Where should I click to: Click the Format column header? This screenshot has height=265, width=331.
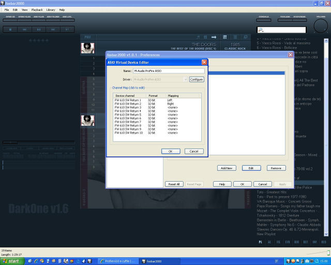pos(155,96)
